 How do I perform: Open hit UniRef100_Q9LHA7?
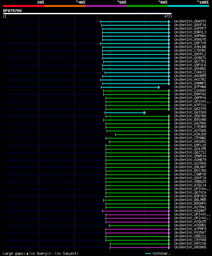(190, 167)
